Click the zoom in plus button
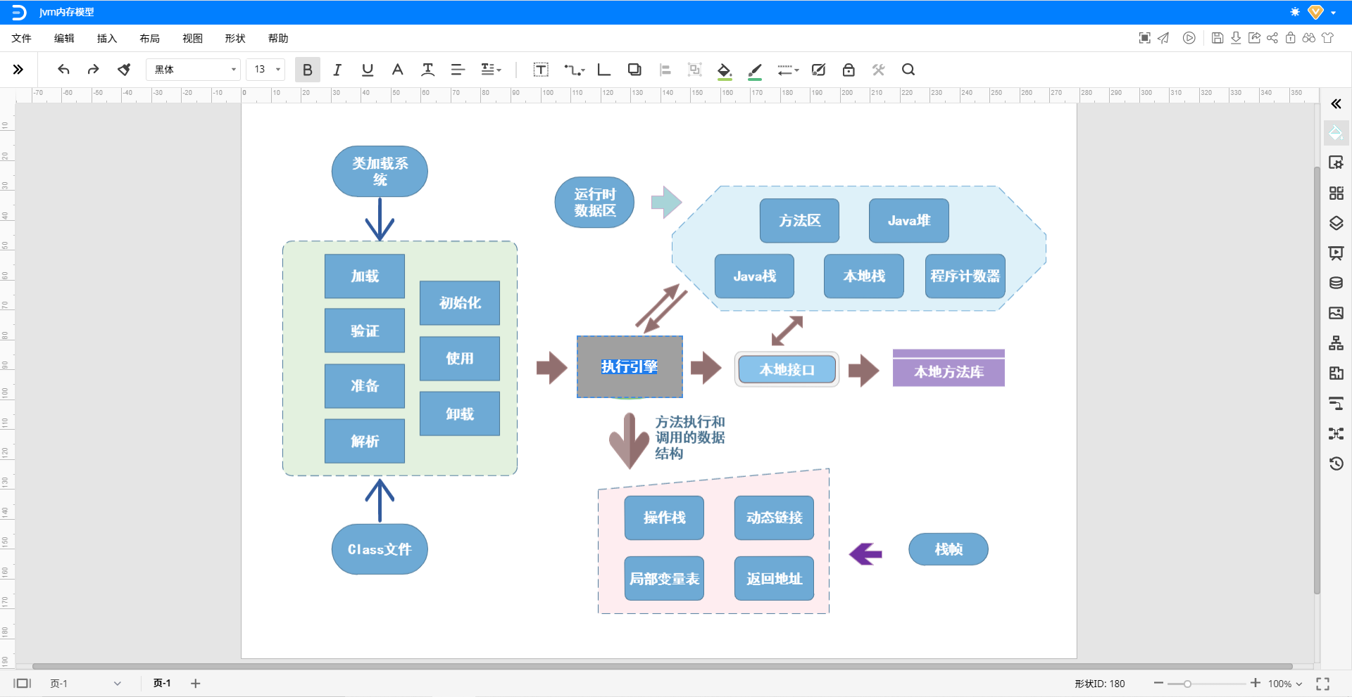 point(1256,683)
